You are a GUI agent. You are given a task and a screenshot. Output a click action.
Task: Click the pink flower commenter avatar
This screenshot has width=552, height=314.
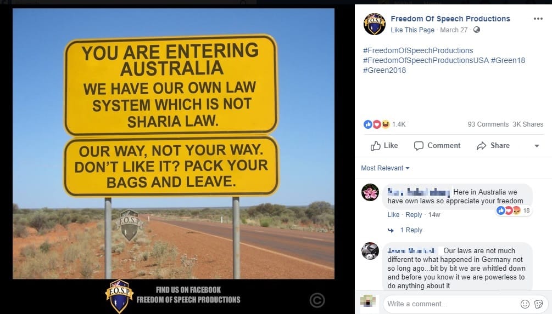pos(370,192)
